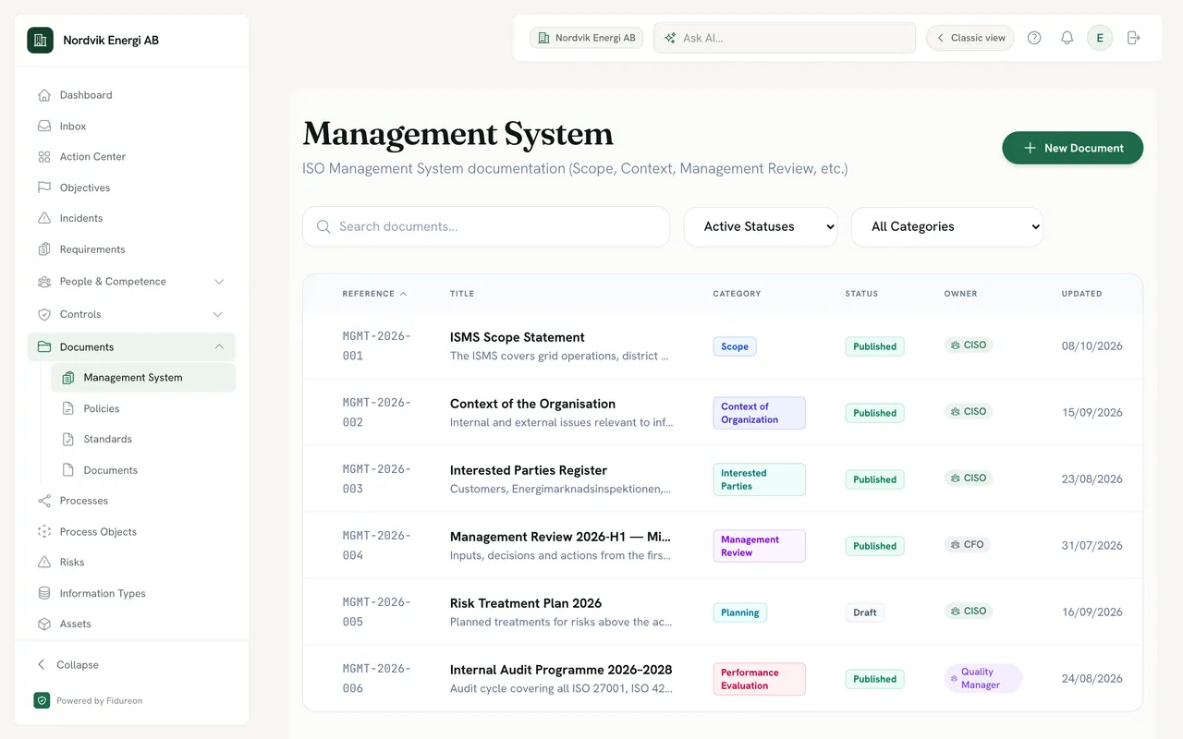Click the Nordvik Energi AB building logo
The width and height of the screenshot is (1183, 739).
pos(40,41)
